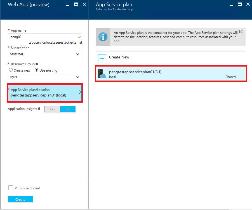The width and height of the screenshot is (252, 210).
Task: Click the Shared tier label on plan row
Action: pos(230,77)
